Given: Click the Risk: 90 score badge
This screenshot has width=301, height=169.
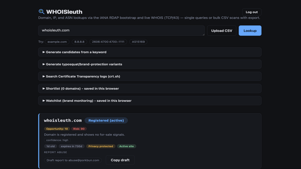Looking at the screenshot, I should tap(79, 129).
